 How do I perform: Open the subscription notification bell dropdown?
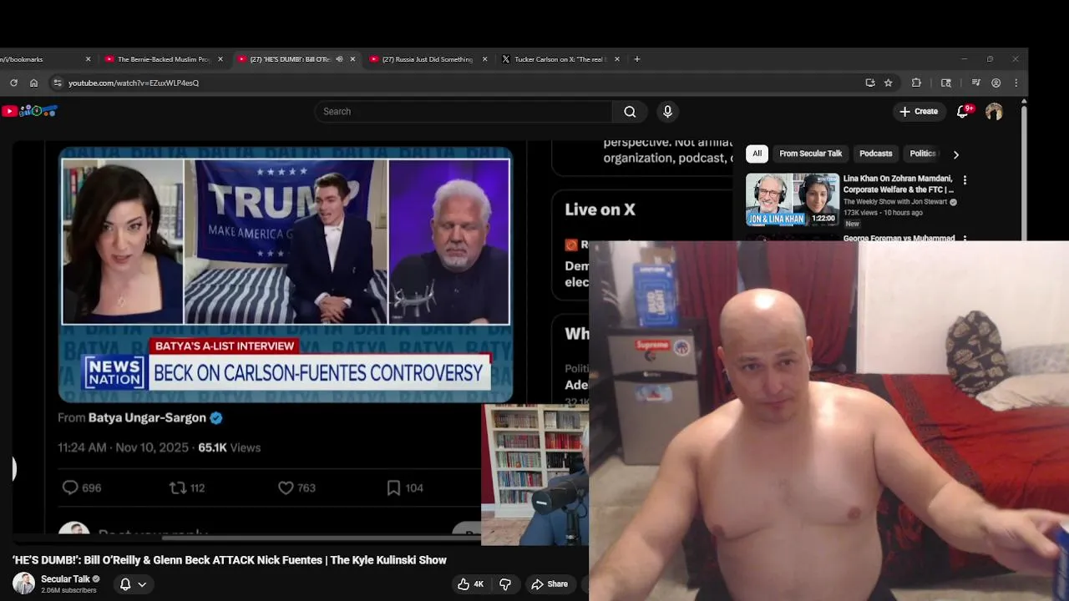coord(133,584)
